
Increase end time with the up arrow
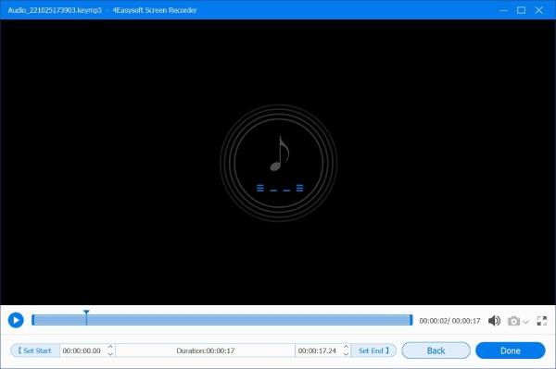(x=346, y=347)
